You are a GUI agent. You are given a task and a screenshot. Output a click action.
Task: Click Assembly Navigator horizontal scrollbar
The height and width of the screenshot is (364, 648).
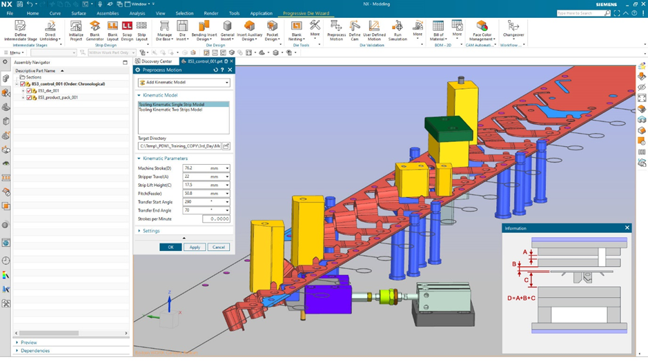point(49,333)
